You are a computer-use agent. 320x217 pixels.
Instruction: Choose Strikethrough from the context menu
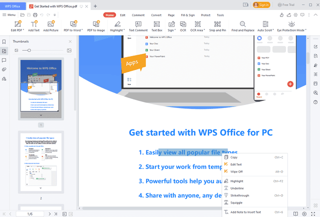click(239, 195)
